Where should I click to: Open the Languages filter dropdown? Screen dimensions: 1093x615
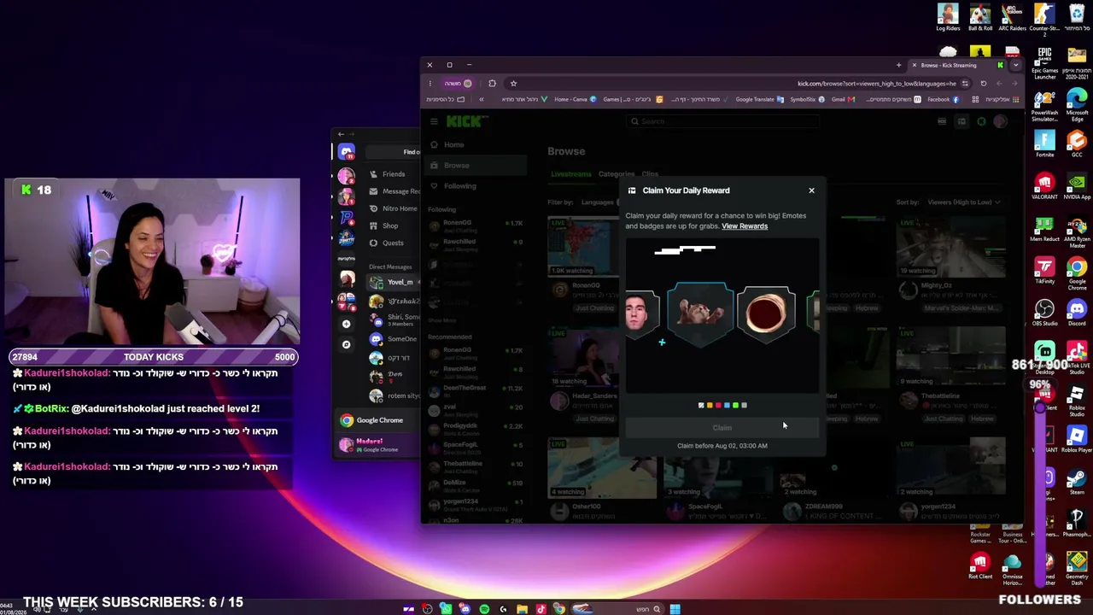[599, 202]
